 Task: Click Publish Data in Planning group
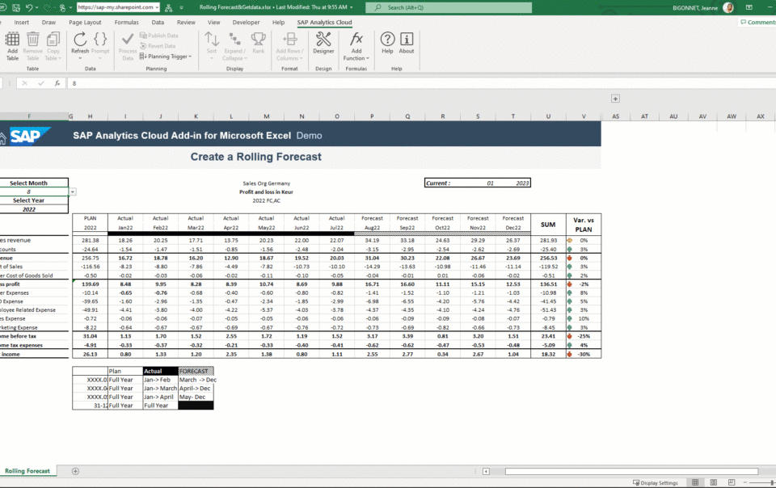[159, 36]
